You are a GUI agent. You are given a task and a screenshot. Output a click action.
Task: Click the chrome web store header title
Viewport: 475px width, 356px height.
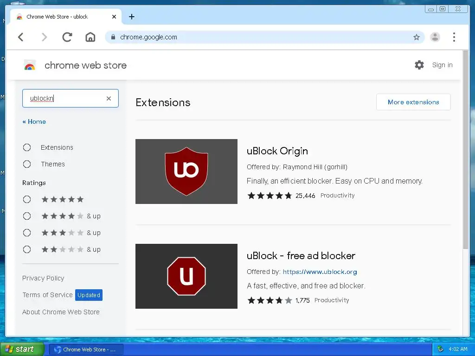(85, 65)
